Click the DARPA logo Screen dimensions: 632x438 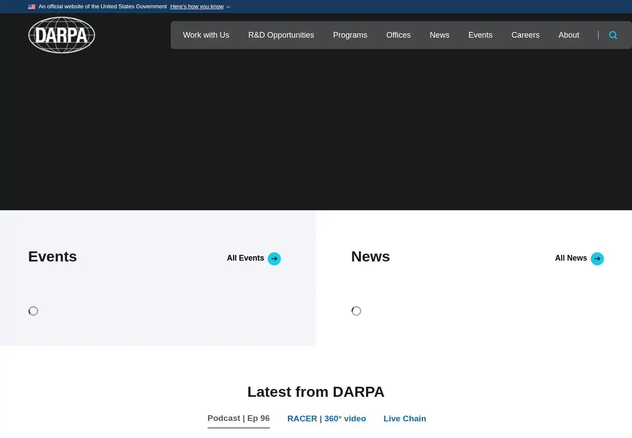[61, 35]
